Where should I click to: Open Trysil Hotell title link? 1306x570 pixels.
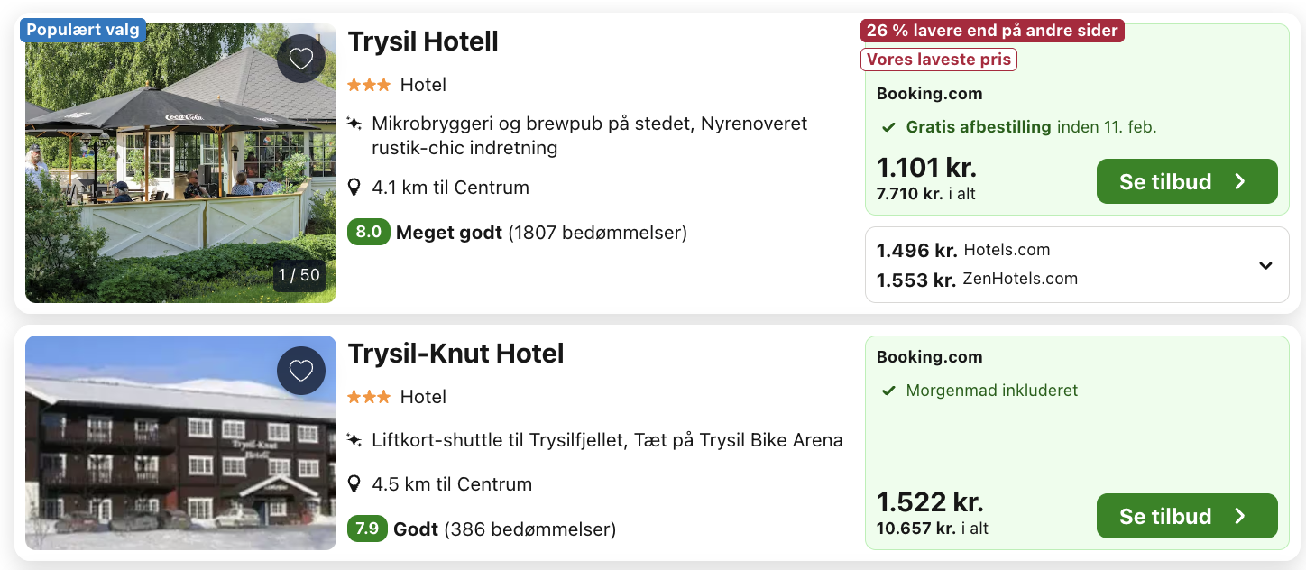pos(423,41)
